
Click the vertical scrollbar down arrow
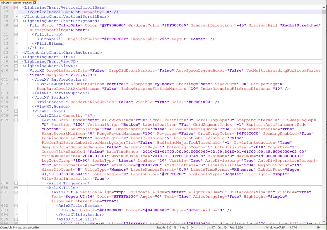point(324,222)
